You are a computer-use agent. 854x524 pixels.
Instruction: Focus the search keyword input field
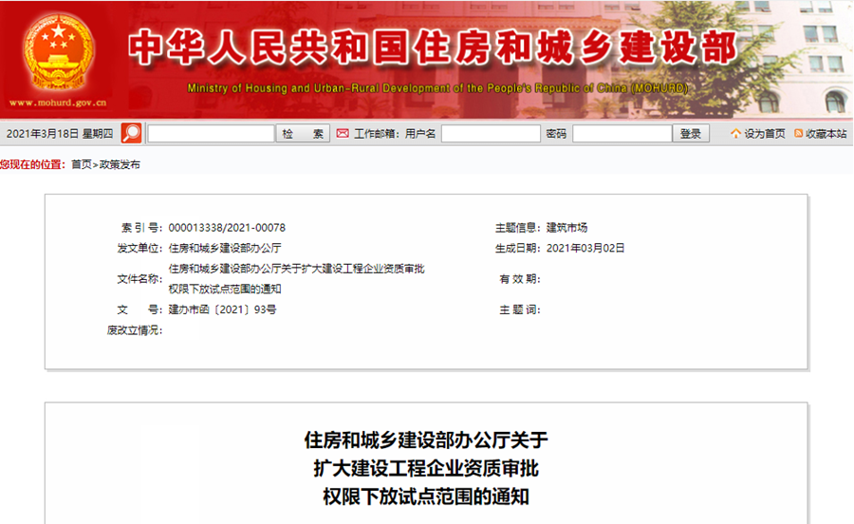[x=211, y=134]
